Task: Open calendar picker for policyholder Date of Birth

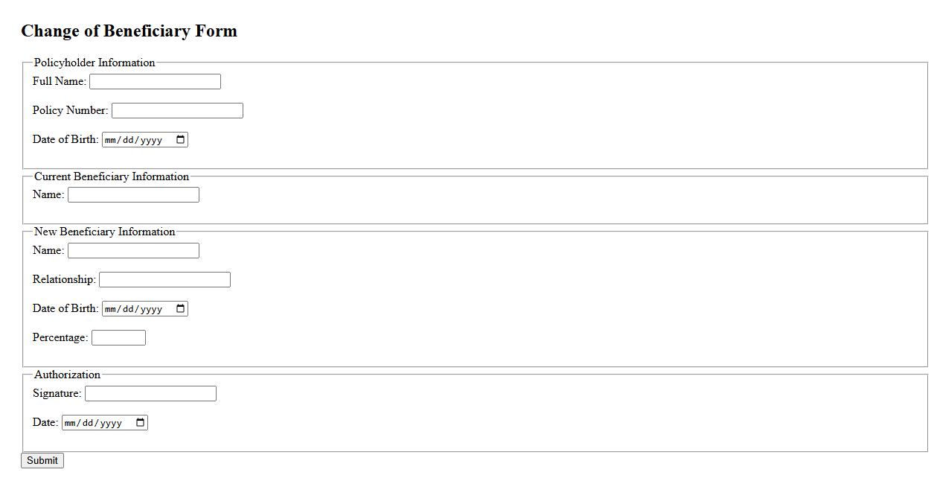Action: click(x=180, y=140)
